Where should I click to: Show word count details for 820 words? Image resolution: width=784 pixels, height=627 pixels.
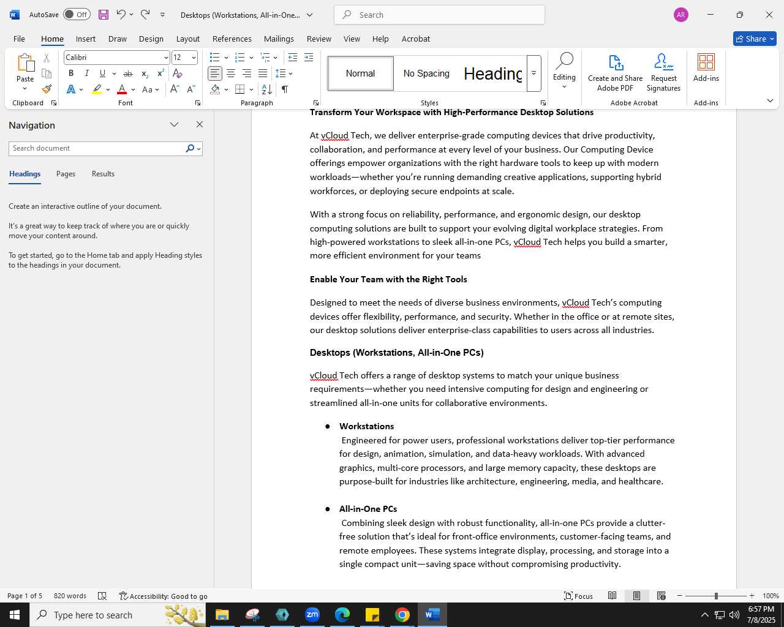click(70, 596)
